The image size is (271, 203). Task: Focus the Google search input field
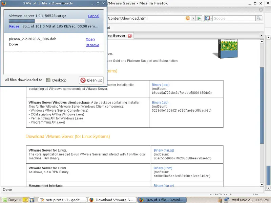click(x=234, y=18)
